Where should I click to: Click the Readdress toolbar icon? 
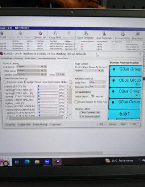[x=138, y=34]
